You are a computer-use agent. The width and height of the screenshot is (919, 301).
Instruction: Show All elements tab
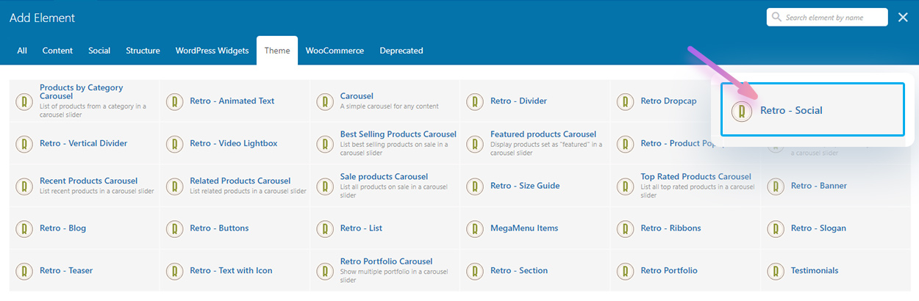[x=22, y=51]
